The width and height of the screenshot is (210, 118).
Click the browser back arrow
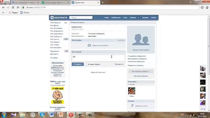3,8
